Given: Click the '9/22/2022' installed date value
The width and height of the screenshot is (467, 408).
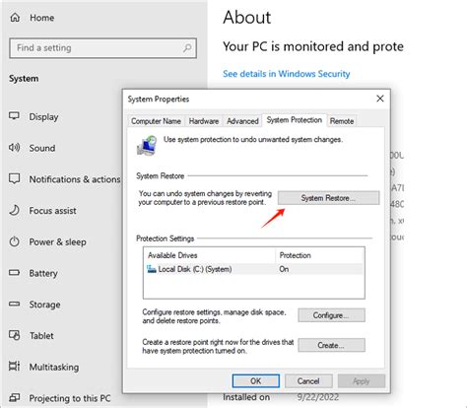Looking at the screenshot, I should coord(318,397).
